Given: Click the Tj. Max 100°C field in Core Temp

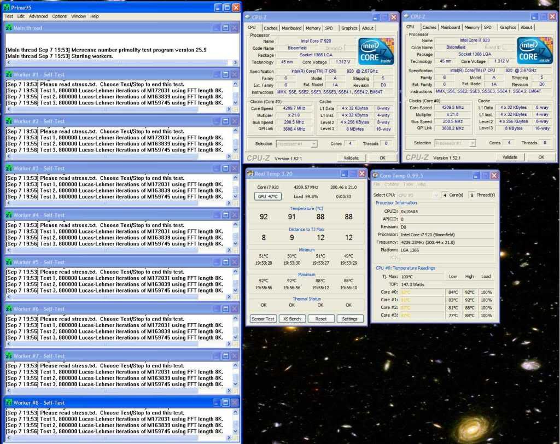Looking at the screenshot, I should [422, 277].
